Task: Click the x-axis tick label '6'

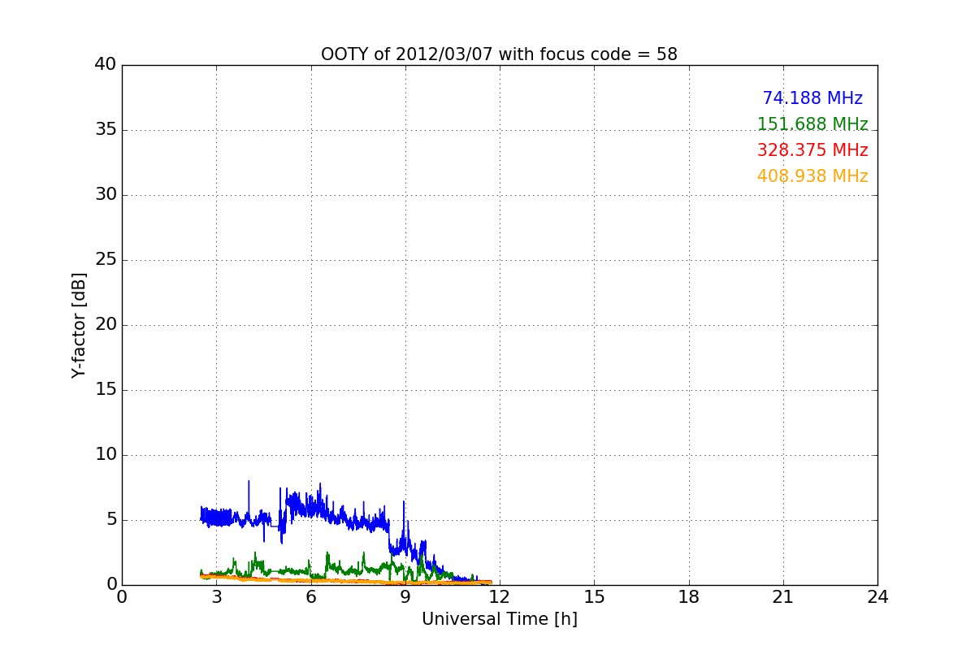Action: [x=310, y=596]
